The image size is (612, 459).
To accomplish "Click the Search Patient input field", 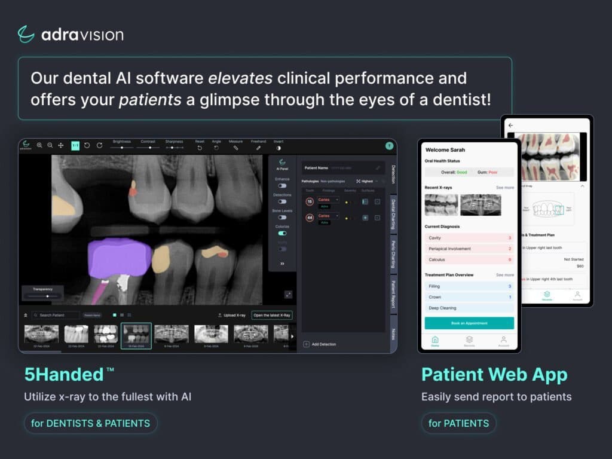I will (56, 315).
